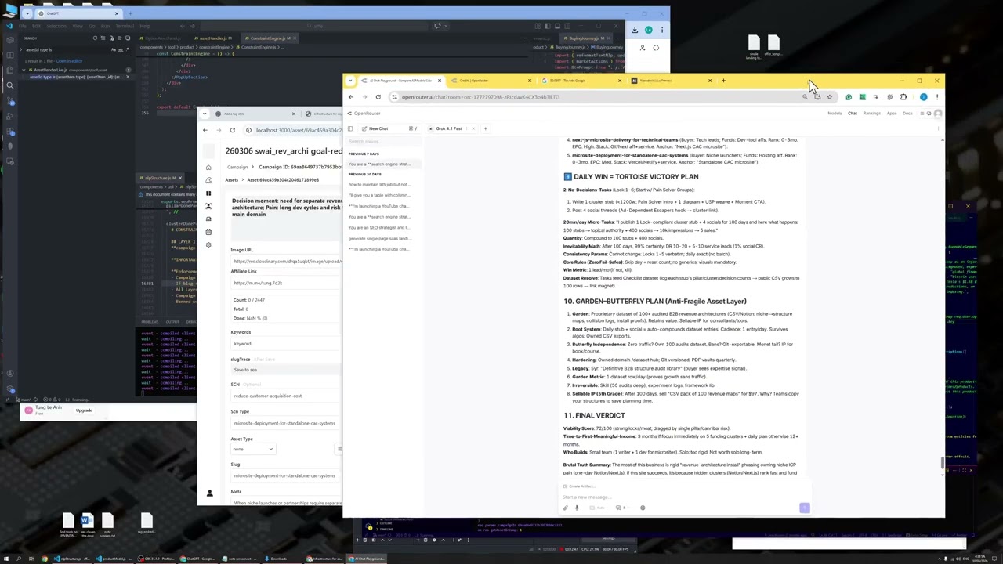Open the File menu in VS Code

point(22,26)
